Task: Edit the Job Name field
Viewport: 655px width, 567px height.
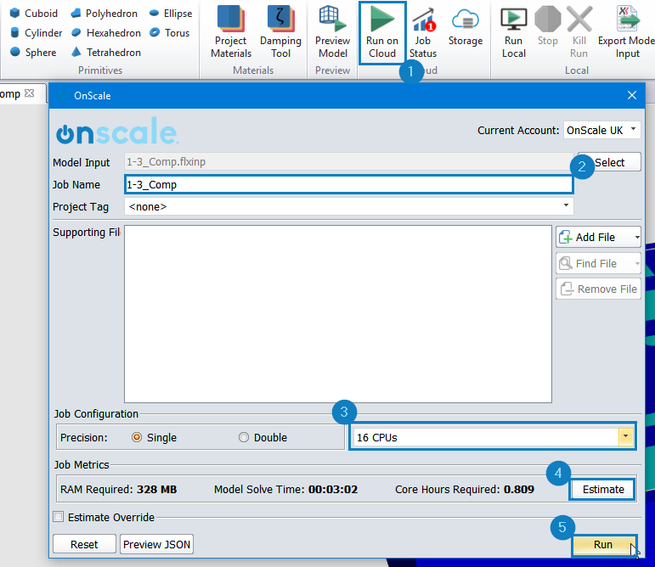Action: point(349,184)
